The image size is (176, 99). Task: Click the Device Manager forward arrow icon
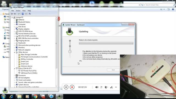[x=15, y=14]
